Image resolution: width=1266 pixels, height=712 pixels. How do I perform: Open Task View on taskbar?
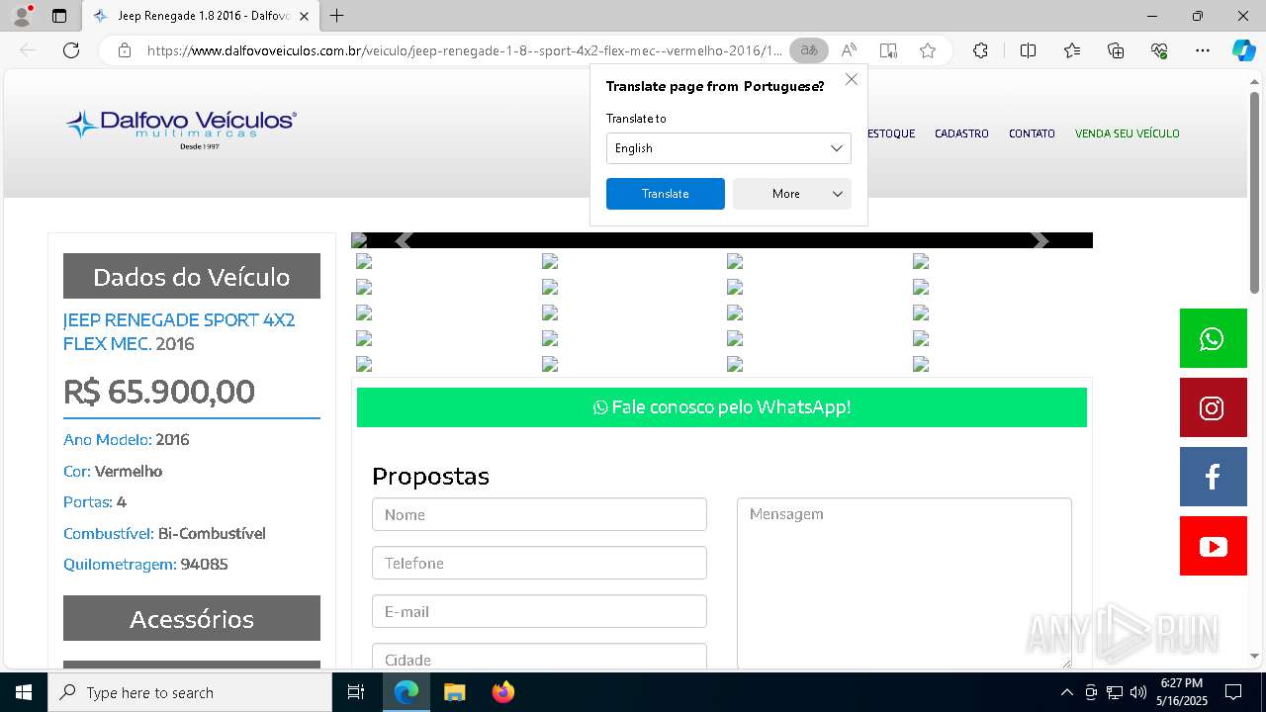coord(356,692)
